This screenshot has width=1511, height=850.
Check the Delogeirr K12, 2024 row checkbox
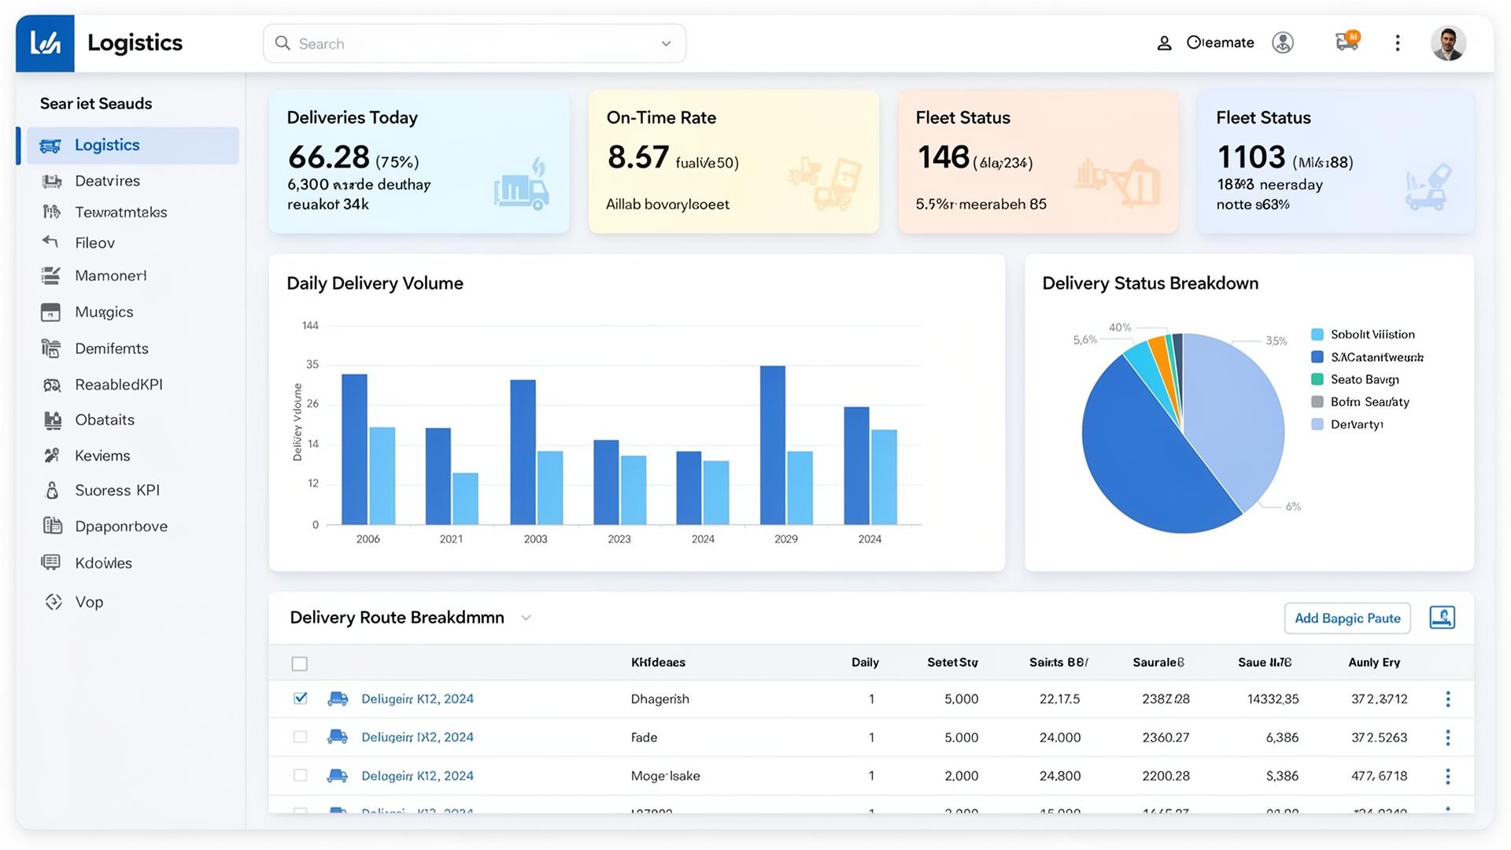point(300,775)
